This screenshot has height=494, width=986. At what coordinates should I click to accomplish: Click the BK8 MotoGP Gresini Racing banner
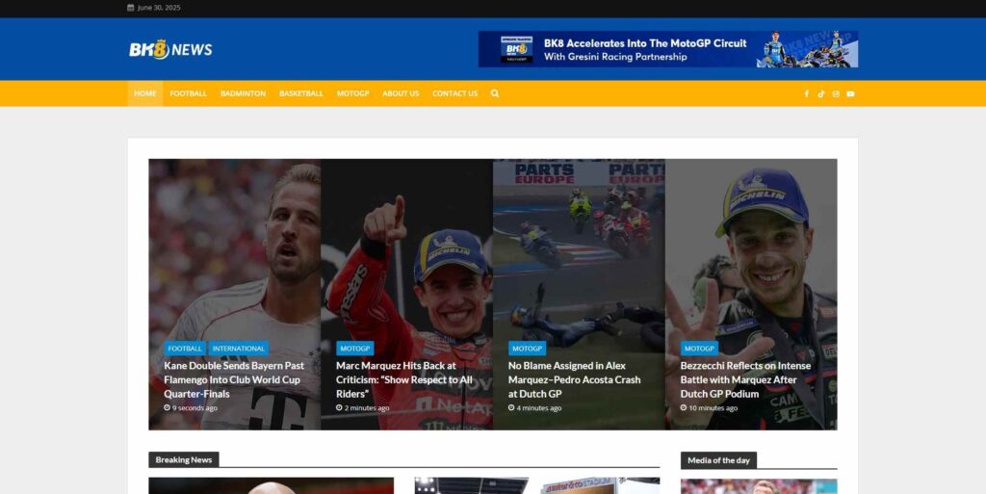668,49
